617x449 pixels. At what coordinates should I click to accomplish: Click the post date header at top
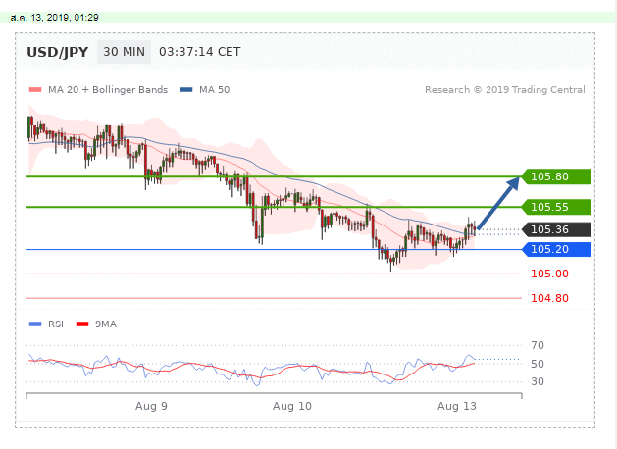tap(54, 18)
